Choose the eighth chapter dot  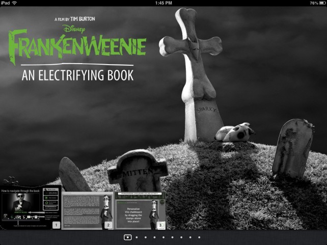(190, 237)
